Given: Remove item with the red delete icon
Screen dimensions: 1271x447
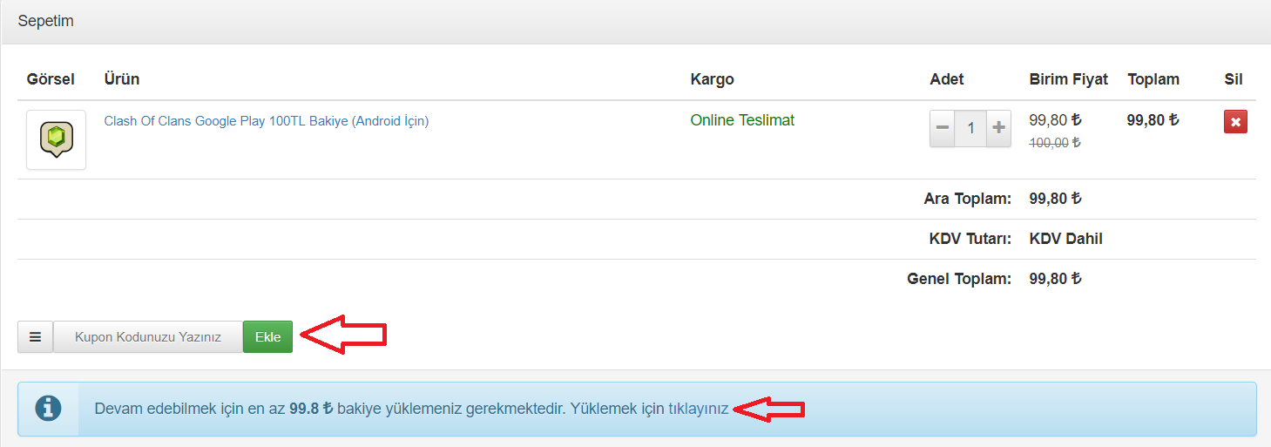Looking at the screenshot, I should tap(1235, 121).
